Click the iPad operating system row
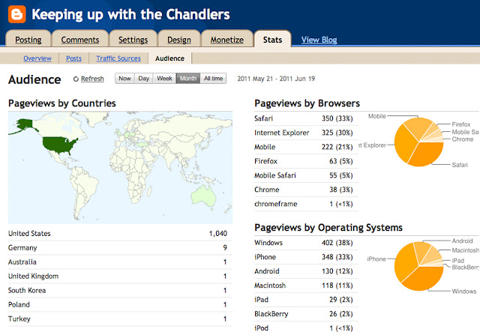 (306, 300)
